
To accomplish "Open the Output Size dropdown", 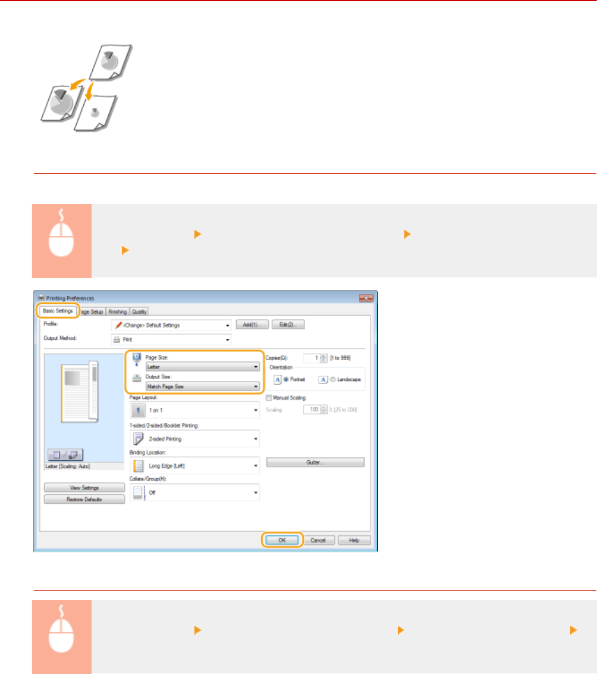I will tap(203, 386).
